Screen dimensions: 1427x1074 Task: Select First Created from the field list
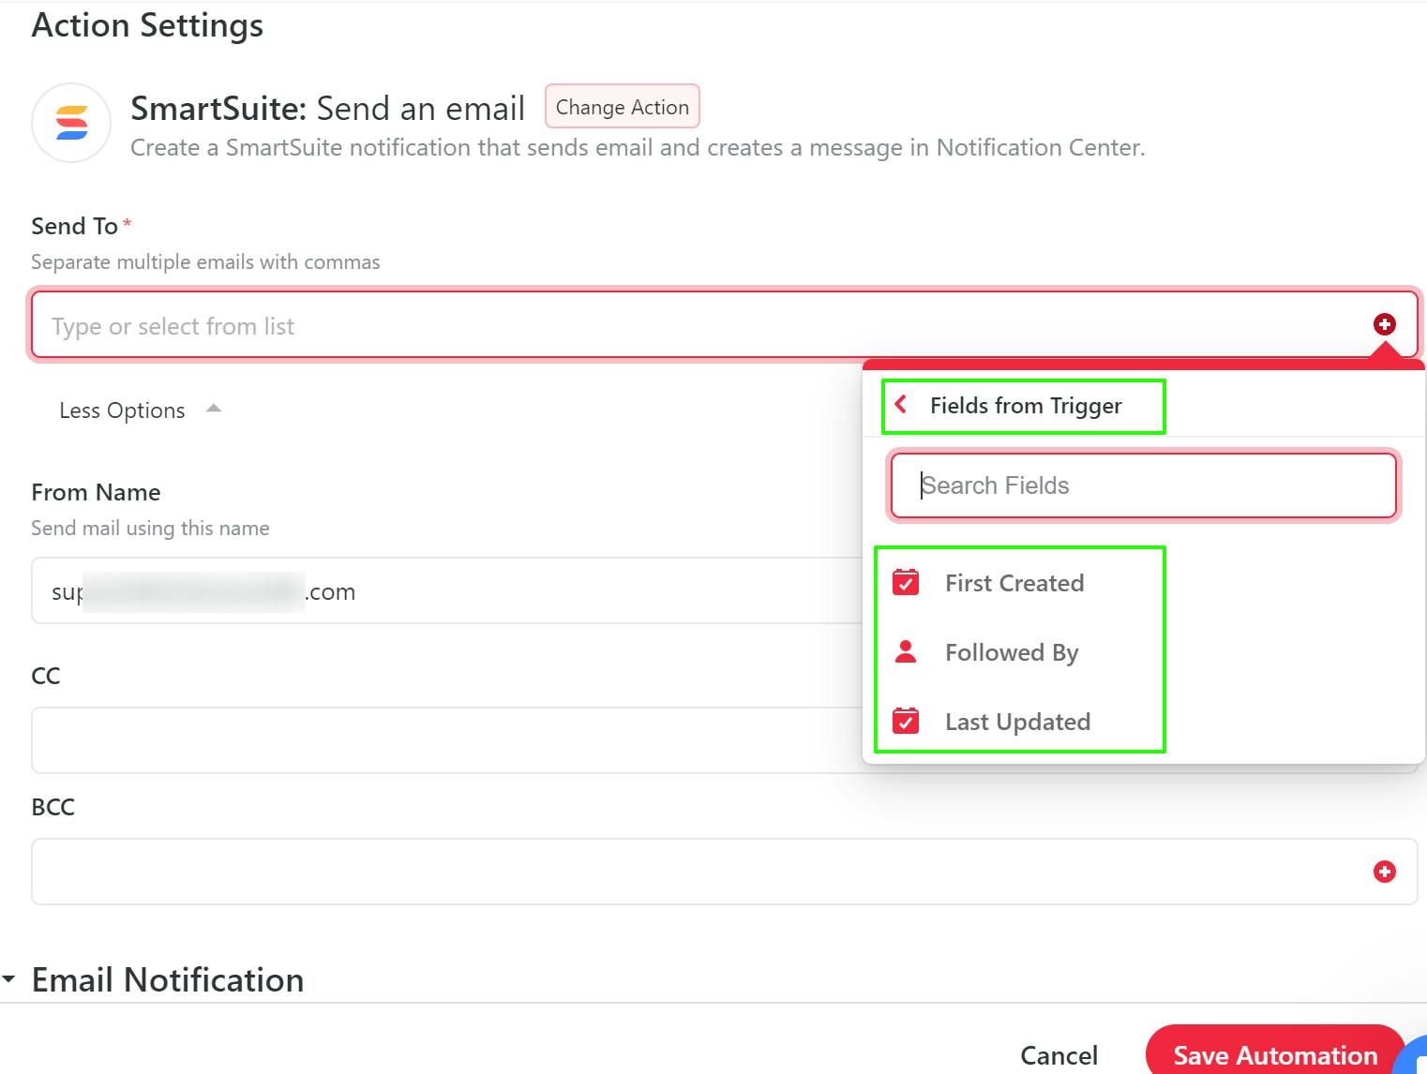(1014, 583)
